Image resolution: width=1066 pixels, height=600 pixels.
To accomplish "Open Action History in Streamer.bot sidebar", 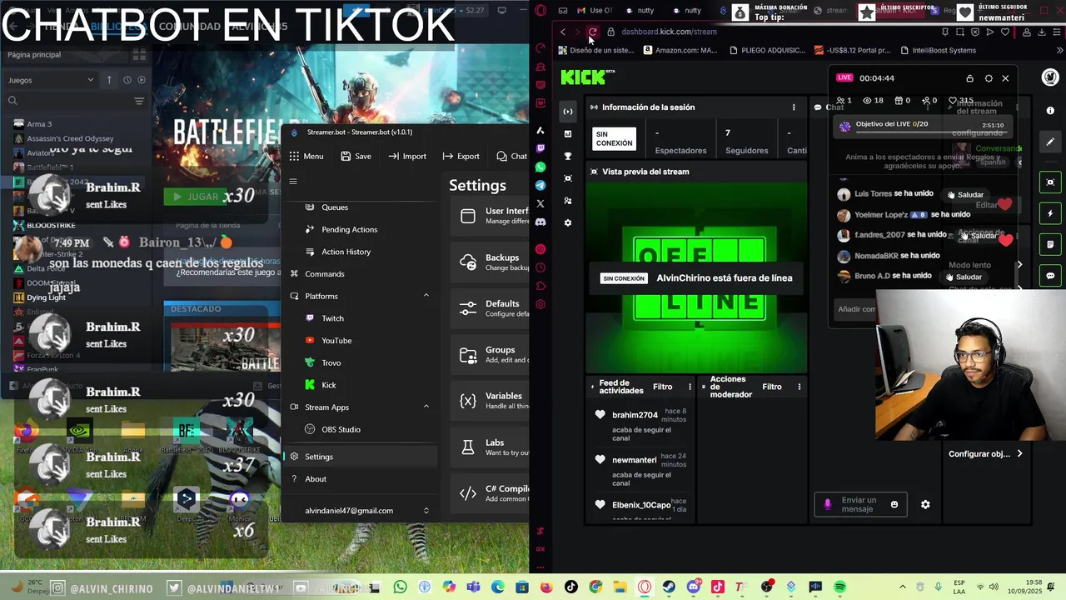I will coord(346,252).
